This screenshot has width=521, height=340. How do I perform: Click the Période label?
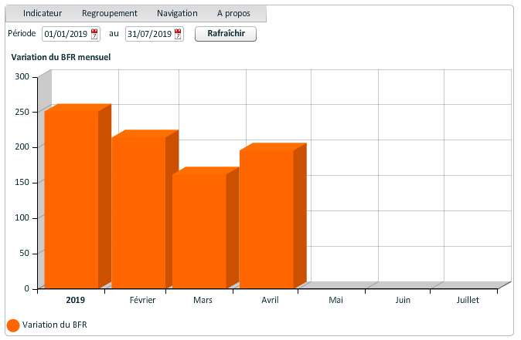22,33
